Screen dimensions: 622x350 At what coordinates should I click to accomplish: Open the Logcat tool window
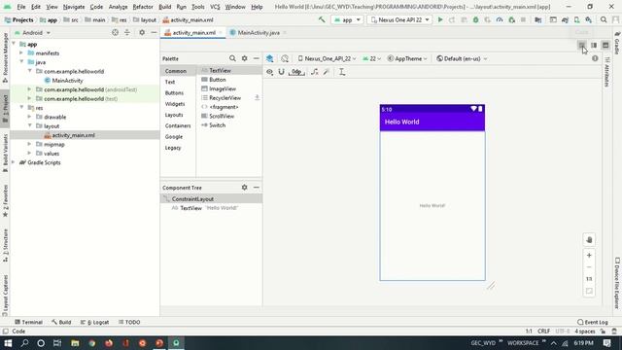pos(94,322)
